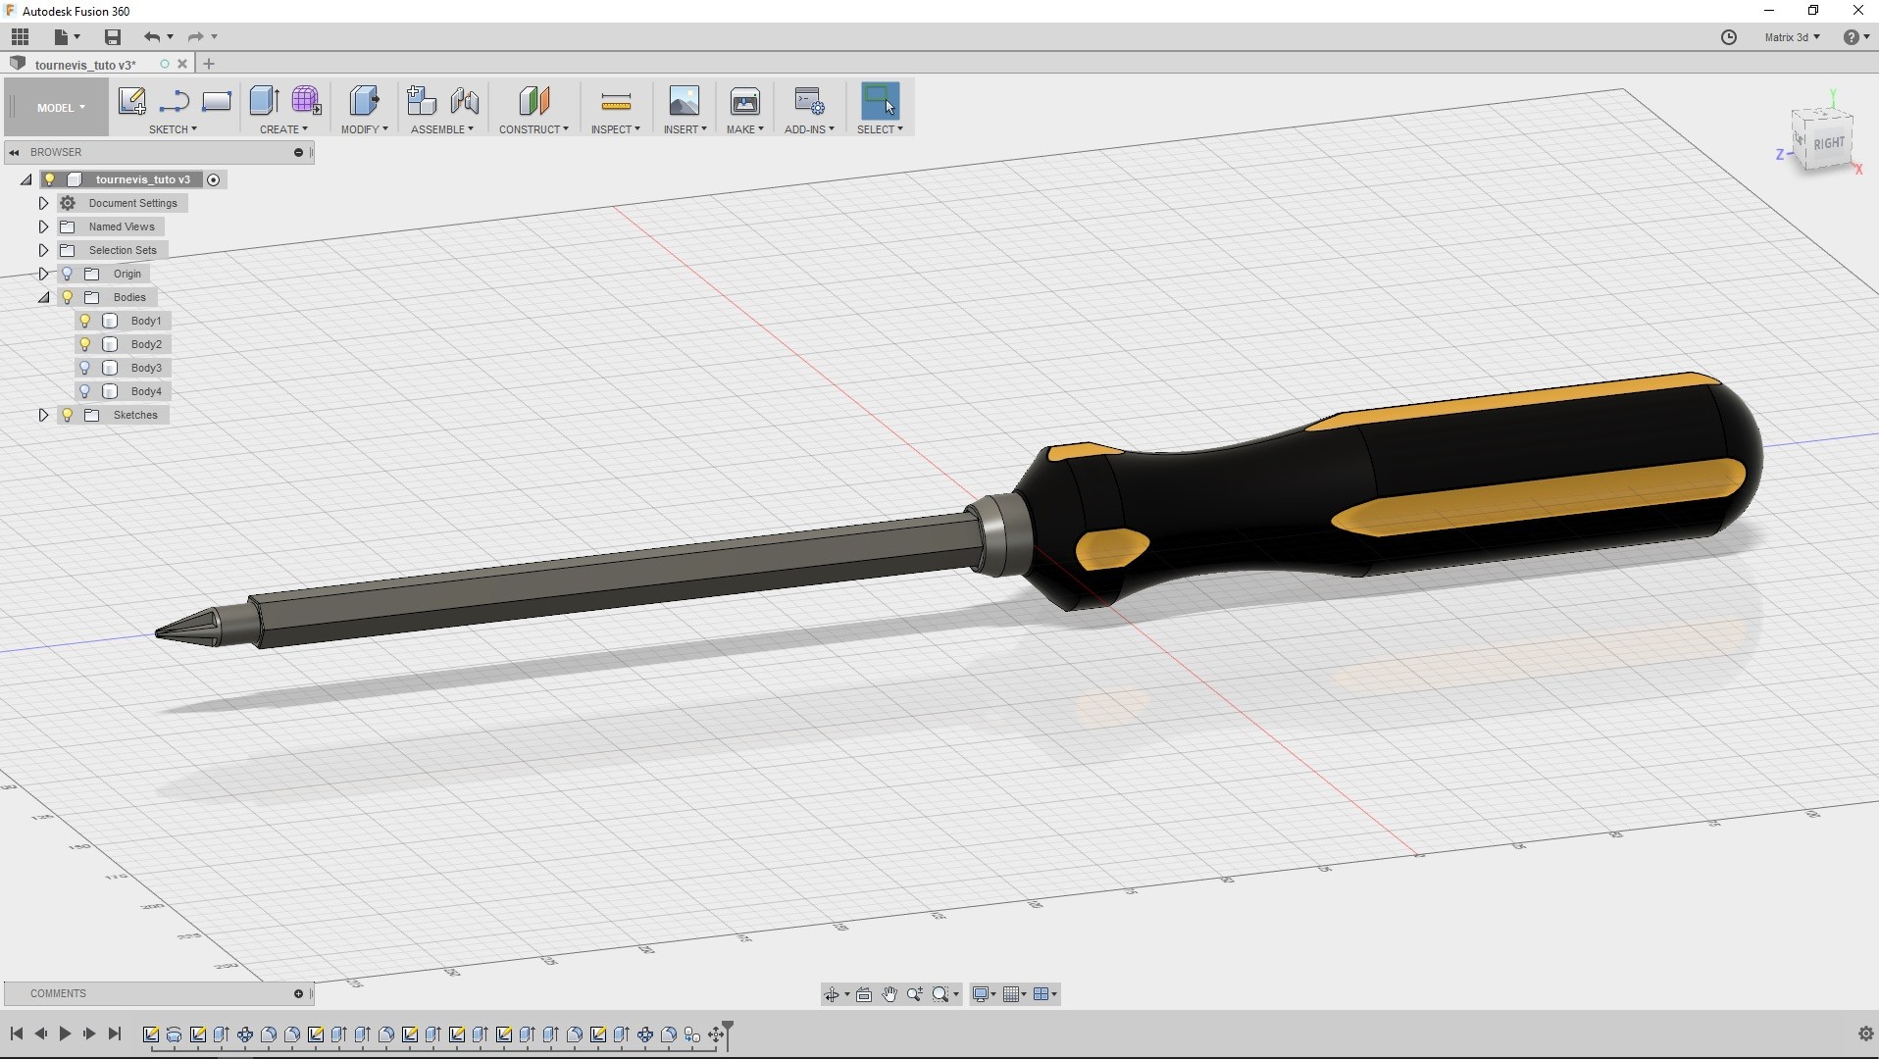The image size is (1879, 1059).
Task: Click the Zoom Window fit icon
Action: click(x=941, y=994)
